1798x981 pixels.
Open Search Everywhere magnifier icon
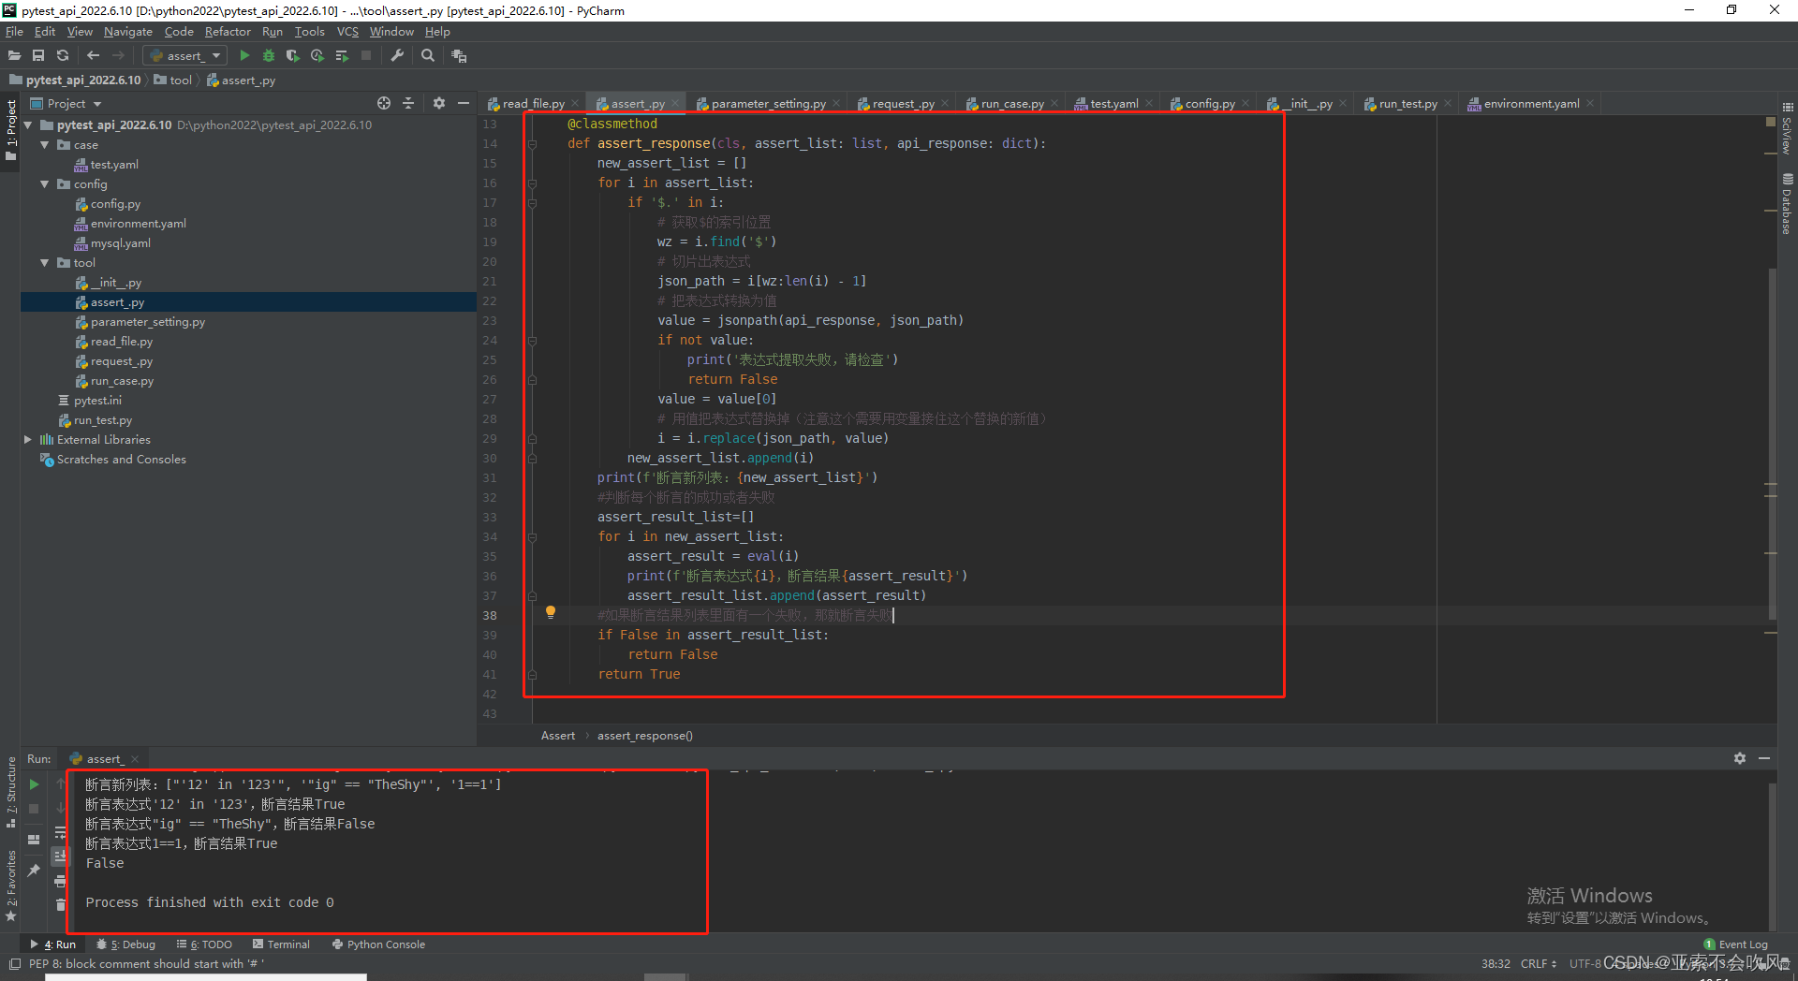(428, 55)
